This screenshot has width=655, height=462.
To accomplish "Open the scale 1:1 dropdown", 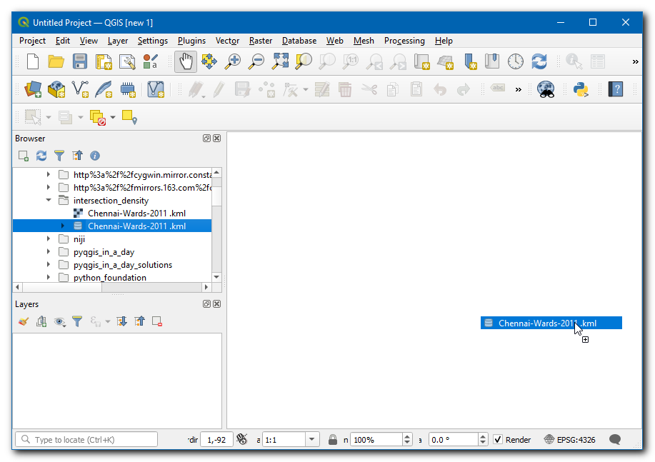I will [312, 440].
